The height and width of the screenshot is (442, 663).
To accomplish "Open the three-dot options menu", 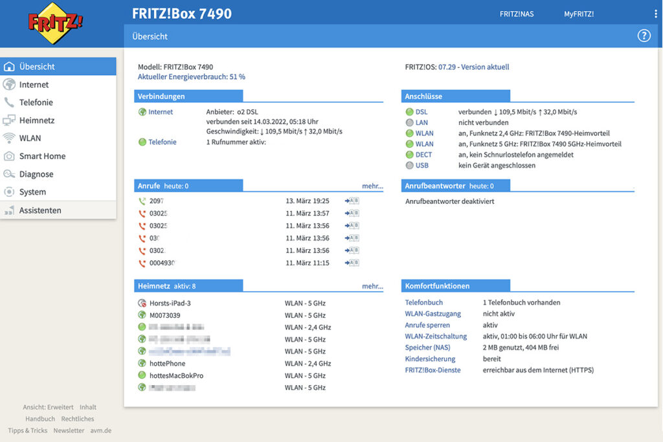I will click(655, 14).
